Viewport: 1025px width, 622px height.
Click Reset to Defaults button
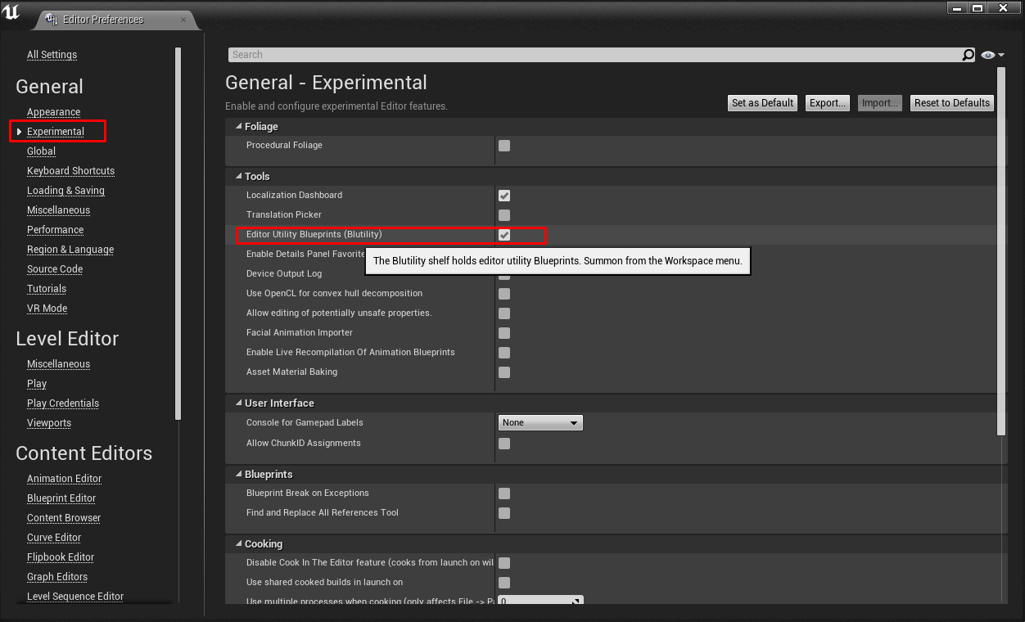952,103
